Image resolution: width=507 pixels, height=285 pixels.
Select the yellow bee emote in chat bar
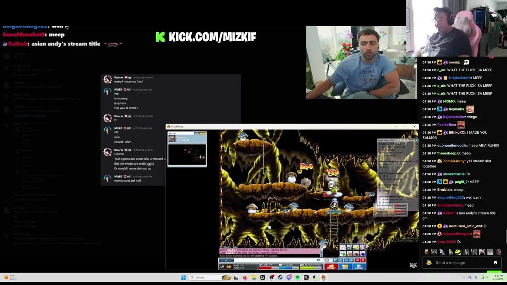pyautogui.click(x=458, y=252)
